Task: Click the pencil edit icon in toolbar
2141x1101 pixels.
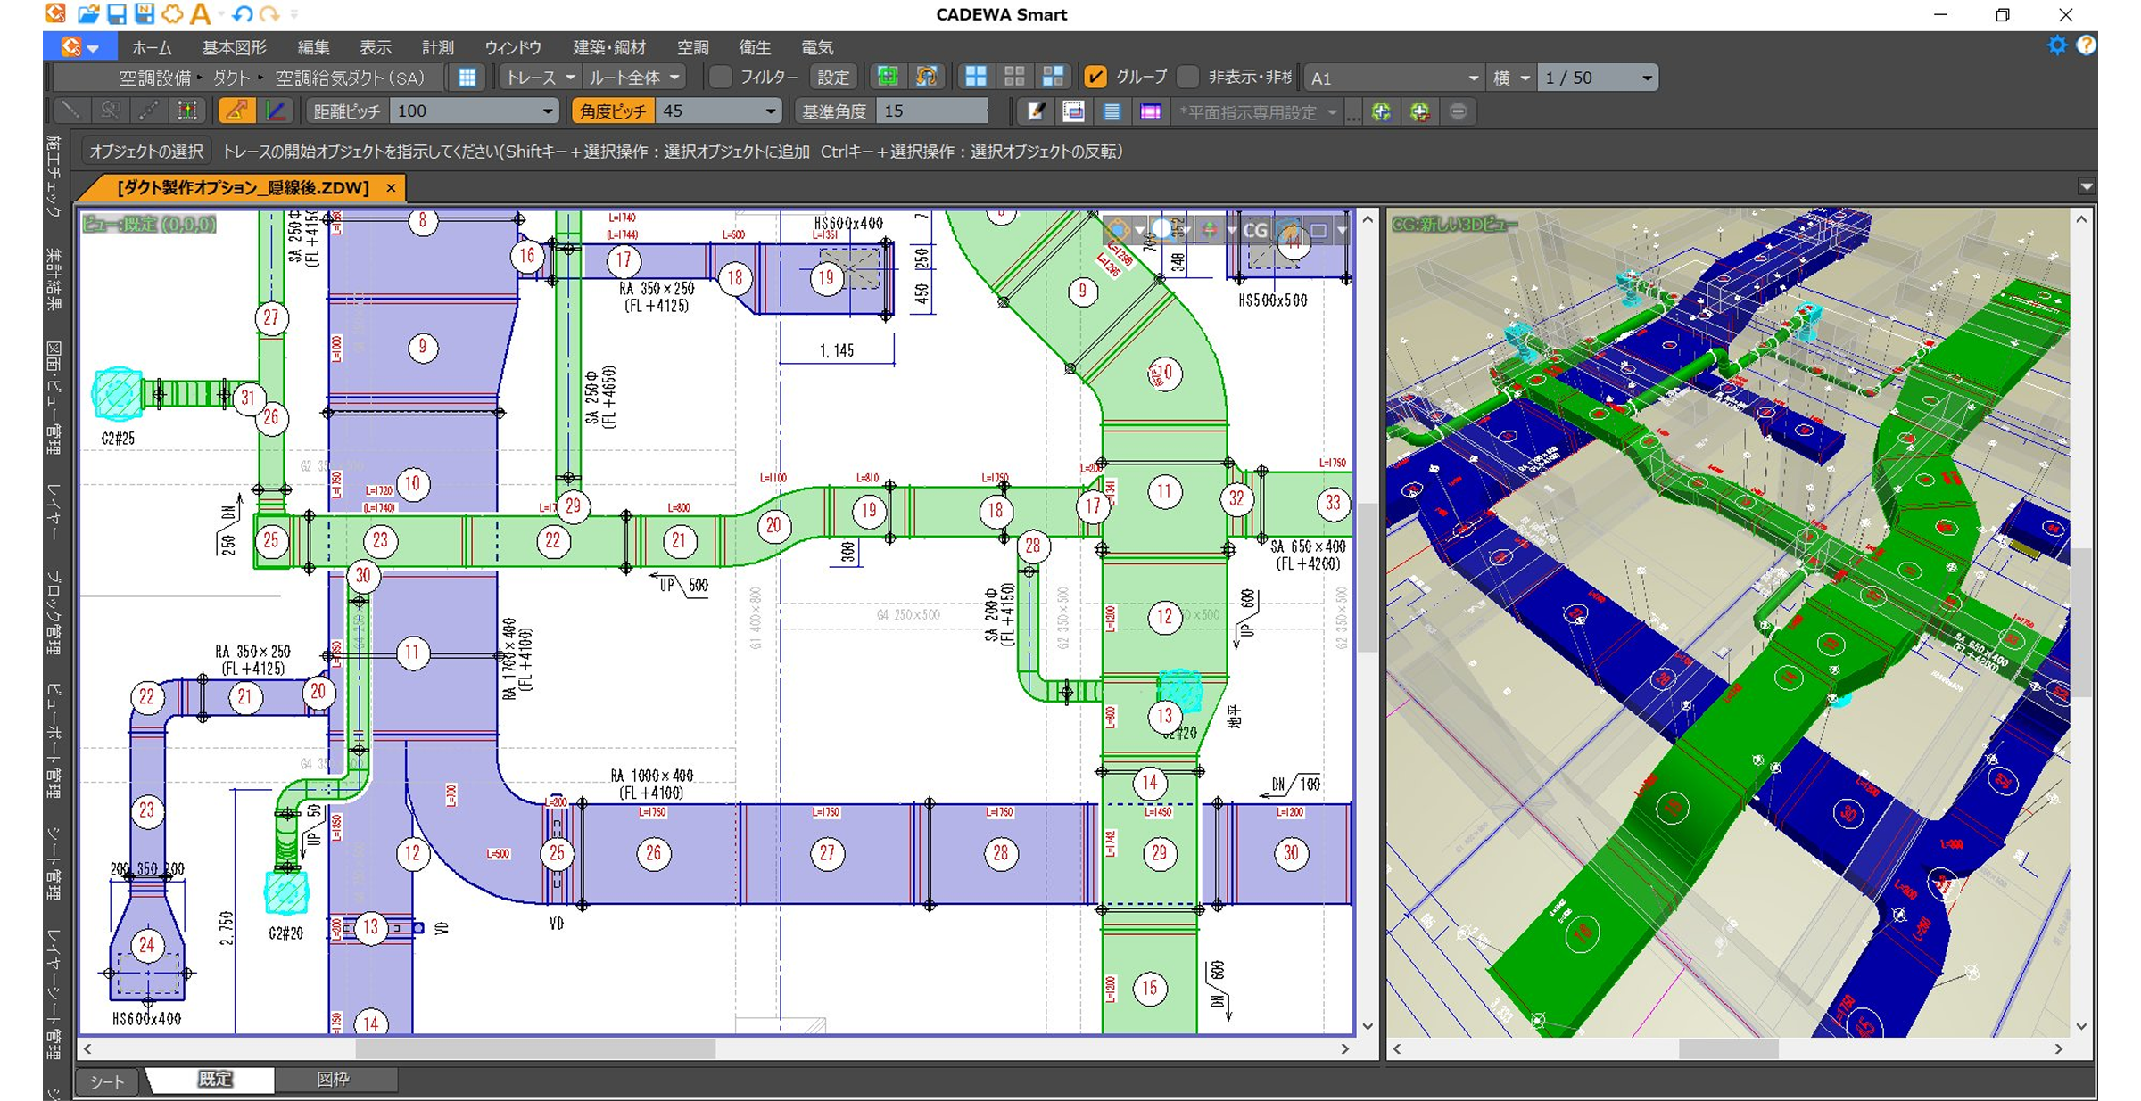Action: pyautogui.click(x=1036, y=111)
